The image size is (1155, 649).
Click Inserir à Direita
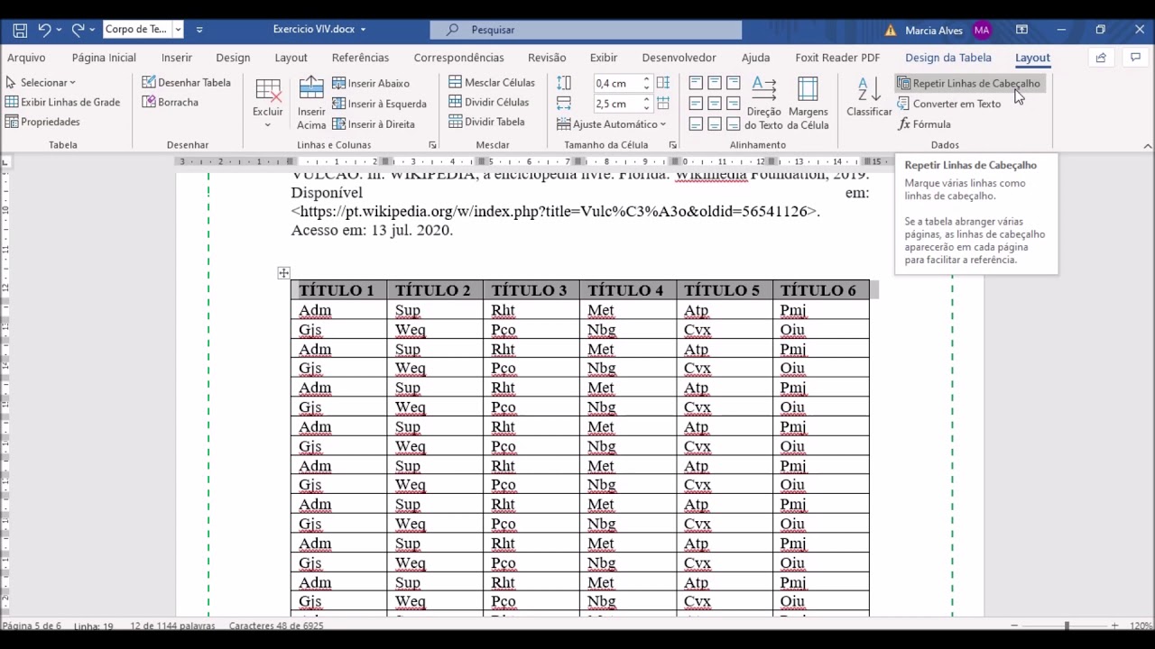tap(374, 124)
